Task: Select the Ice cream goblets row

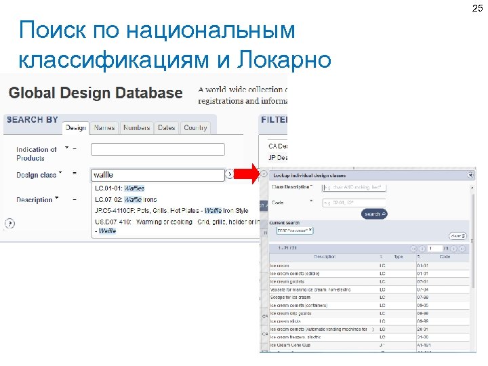Action: point(369,282)
